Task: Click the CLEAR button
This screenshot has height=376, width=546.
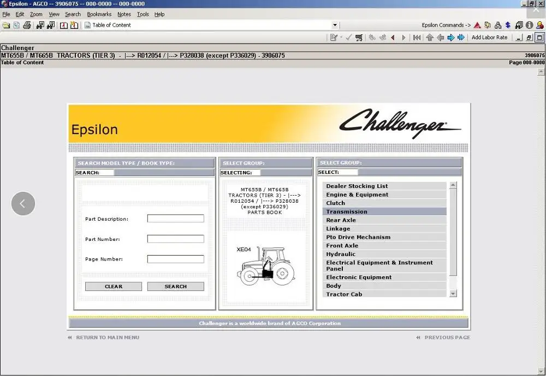Action: point(114,286)
